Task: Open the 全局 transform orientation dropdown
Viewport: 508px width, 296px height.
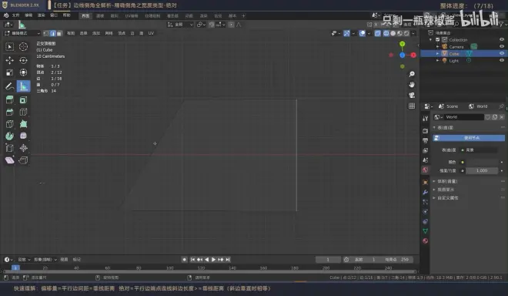Action: click(x=180, y=25)
